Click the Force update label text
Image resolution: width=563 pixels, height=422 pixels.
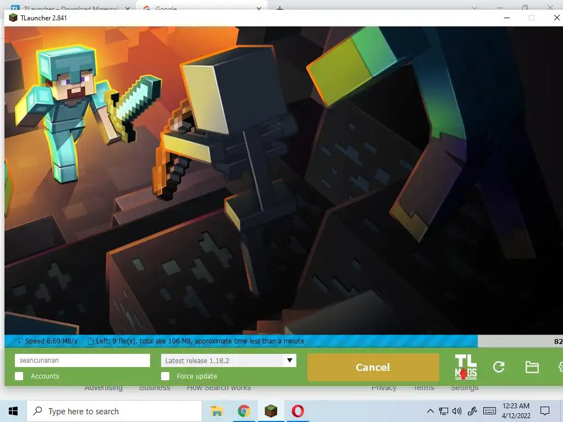coord(197,376)
